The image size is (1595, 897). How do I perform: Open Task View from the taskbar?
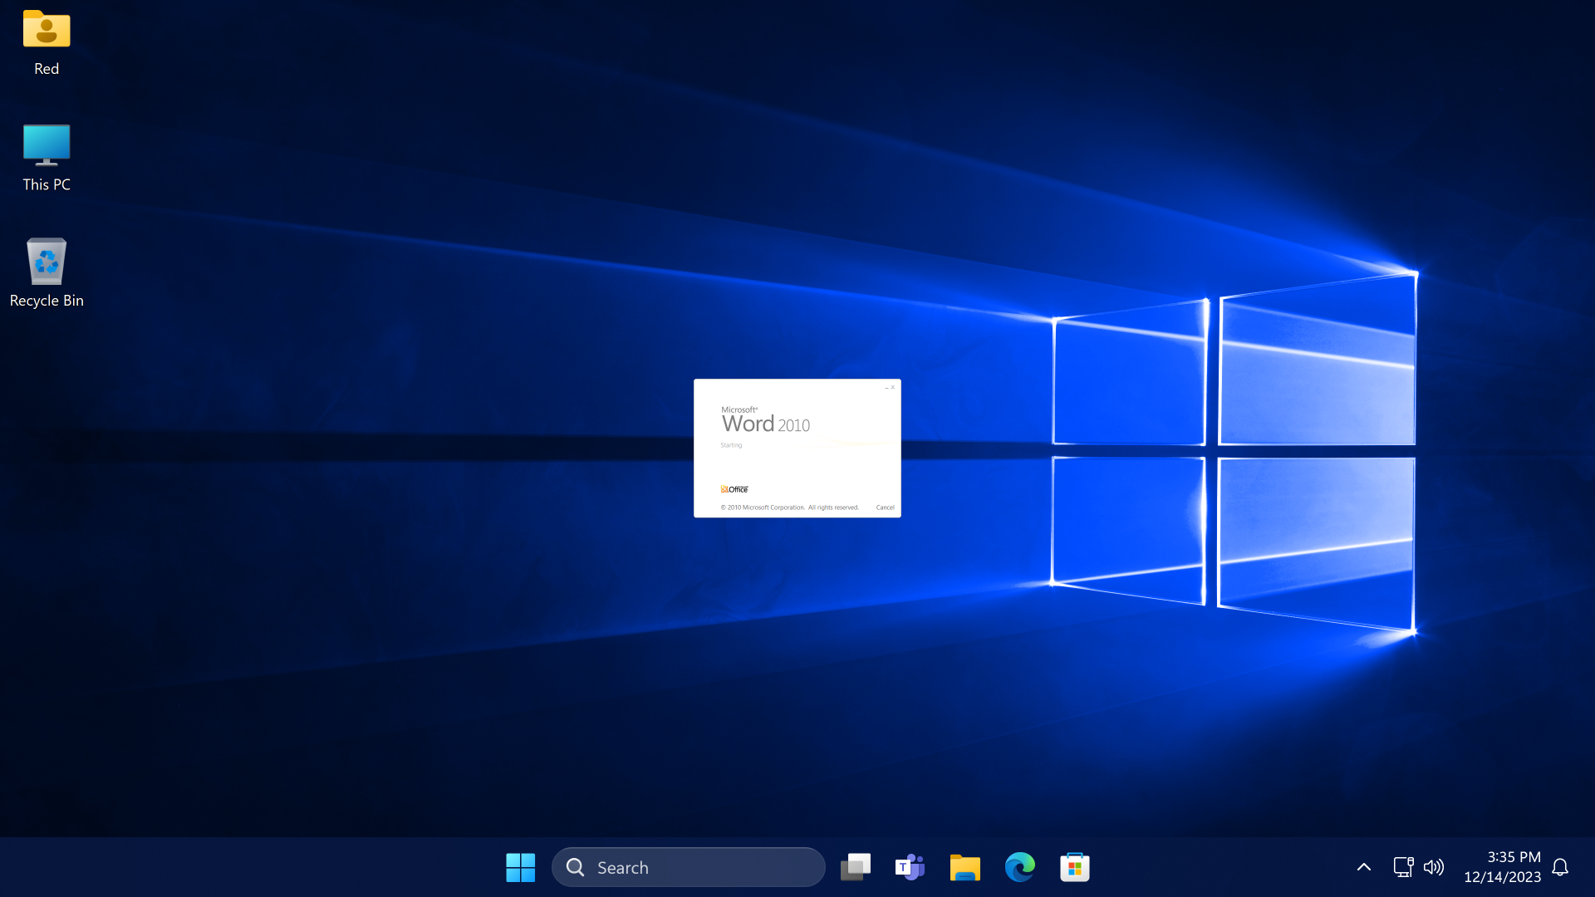click(855, 867)
